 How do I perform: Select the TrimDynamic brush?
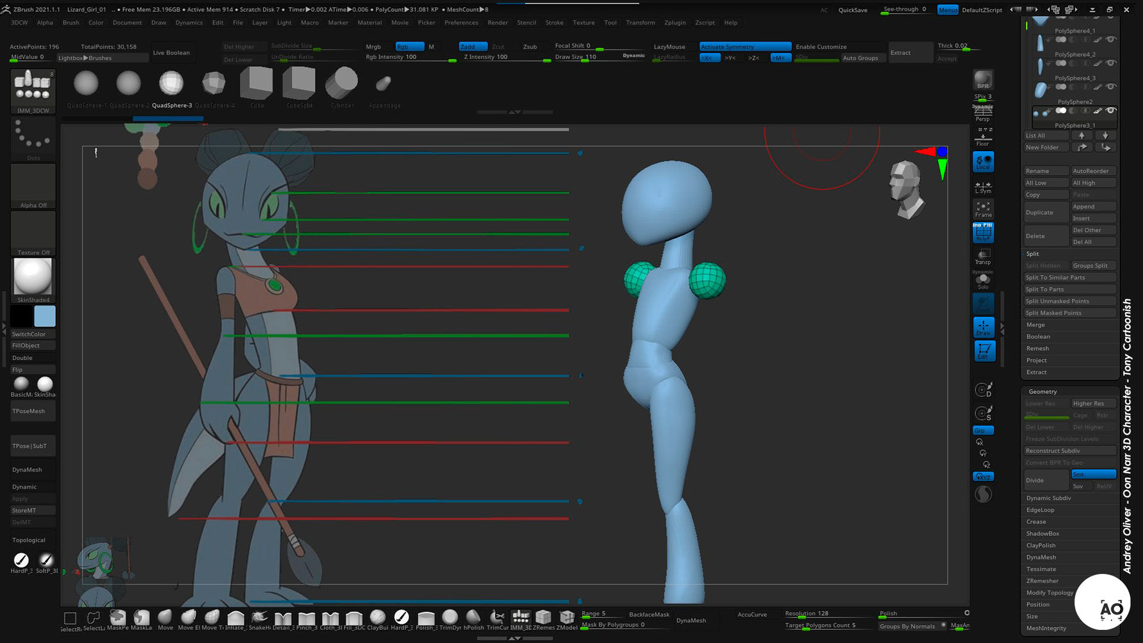point(450,620)
